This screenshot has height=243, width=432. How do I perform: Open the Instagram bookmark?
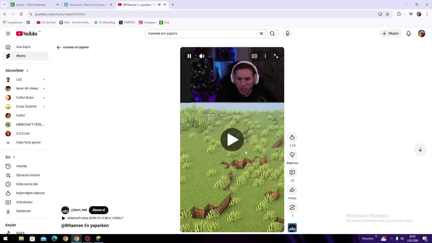click(x=147, y=23)
